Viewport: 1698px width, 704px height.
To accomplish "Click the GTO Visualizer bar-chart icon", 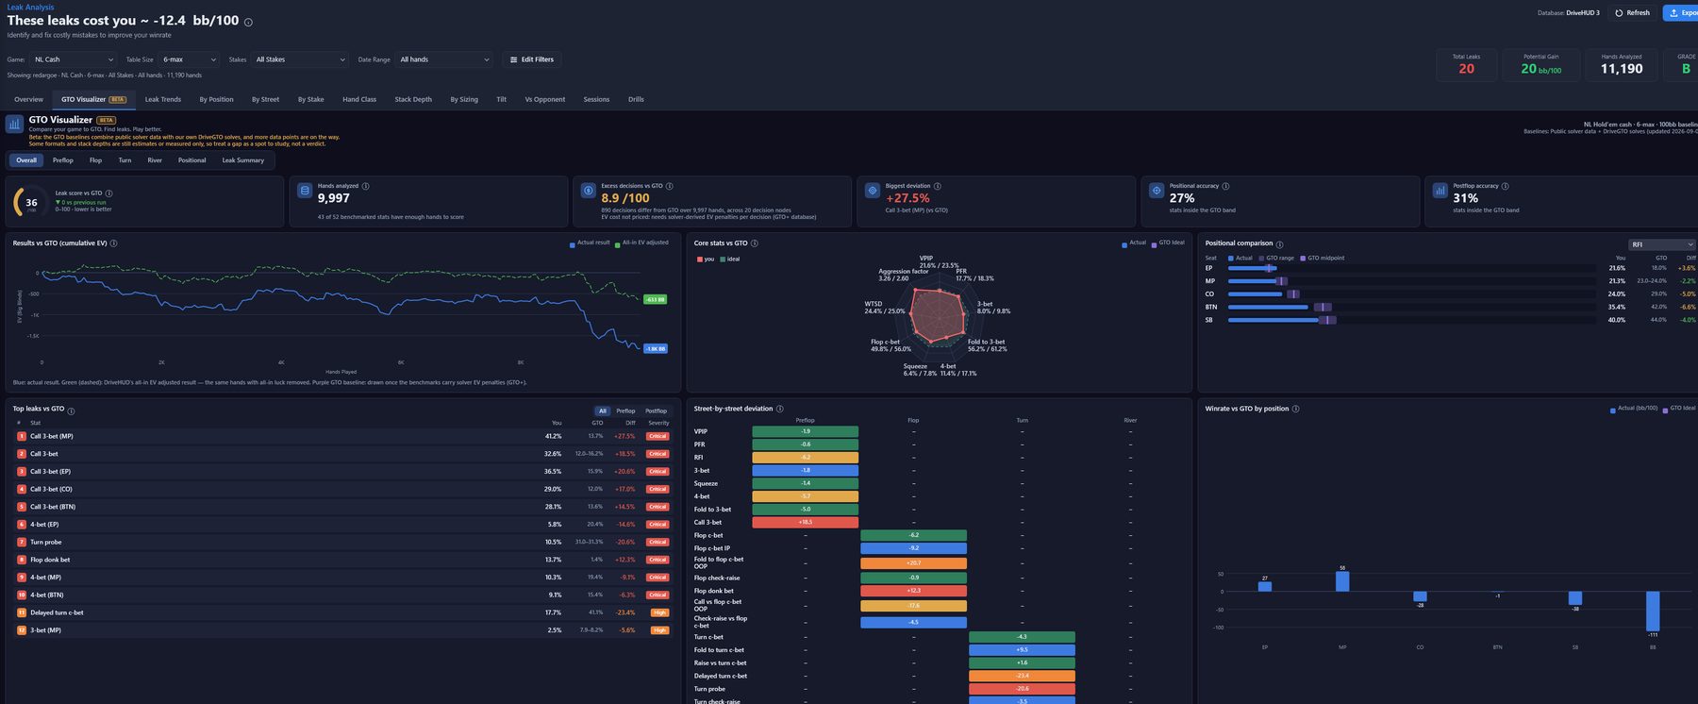I will point(14,124).
